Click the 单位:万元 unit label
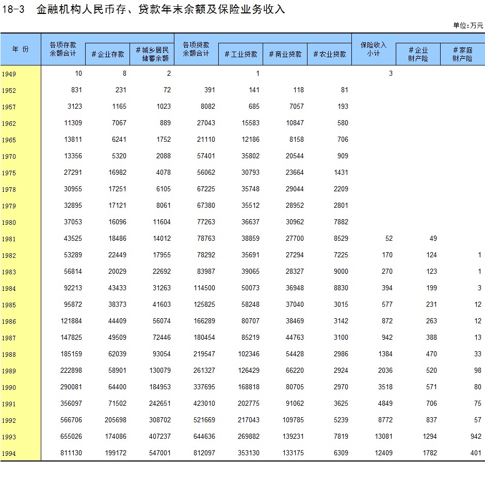This screenshot has height=478, width=485. (468, 25)
